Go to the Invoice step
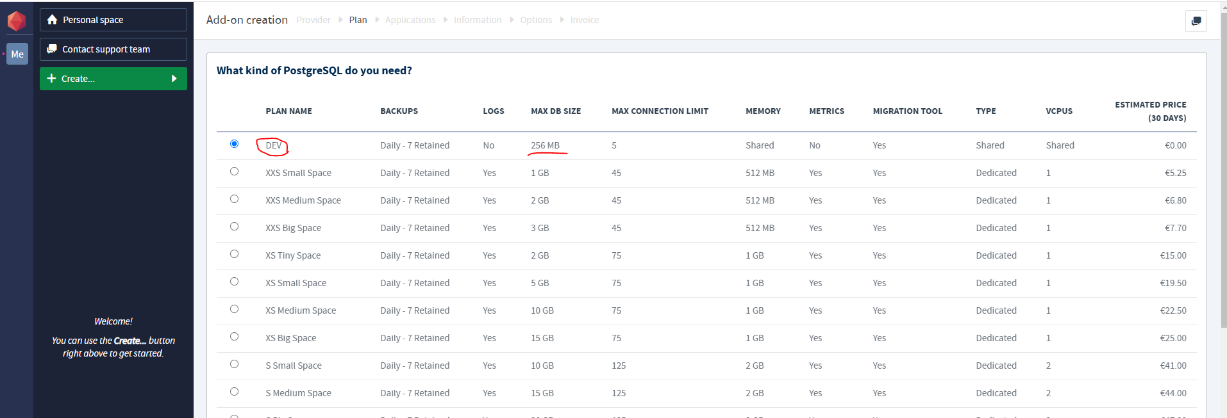The image size is (1227, 418). point(585,20)
